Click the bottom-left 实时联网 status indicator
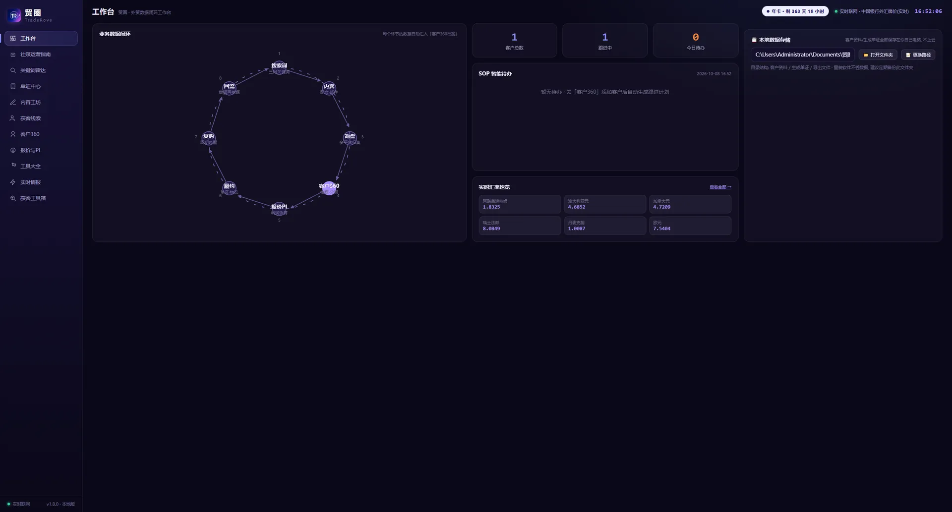The width and height of the screenshot is (952, 512). pos(18,504)
